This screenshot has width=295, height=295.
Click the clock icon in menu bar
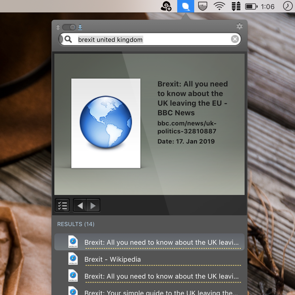tap(288, 6)
